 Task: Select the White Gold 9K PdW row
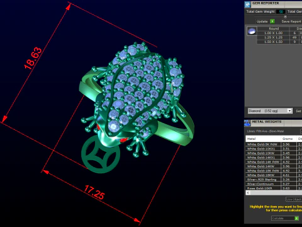point(274,144)
